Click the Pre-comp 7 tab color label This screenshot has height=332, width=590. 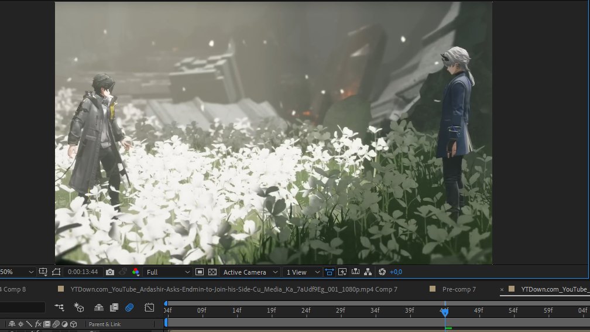click(x=433, y=289)
